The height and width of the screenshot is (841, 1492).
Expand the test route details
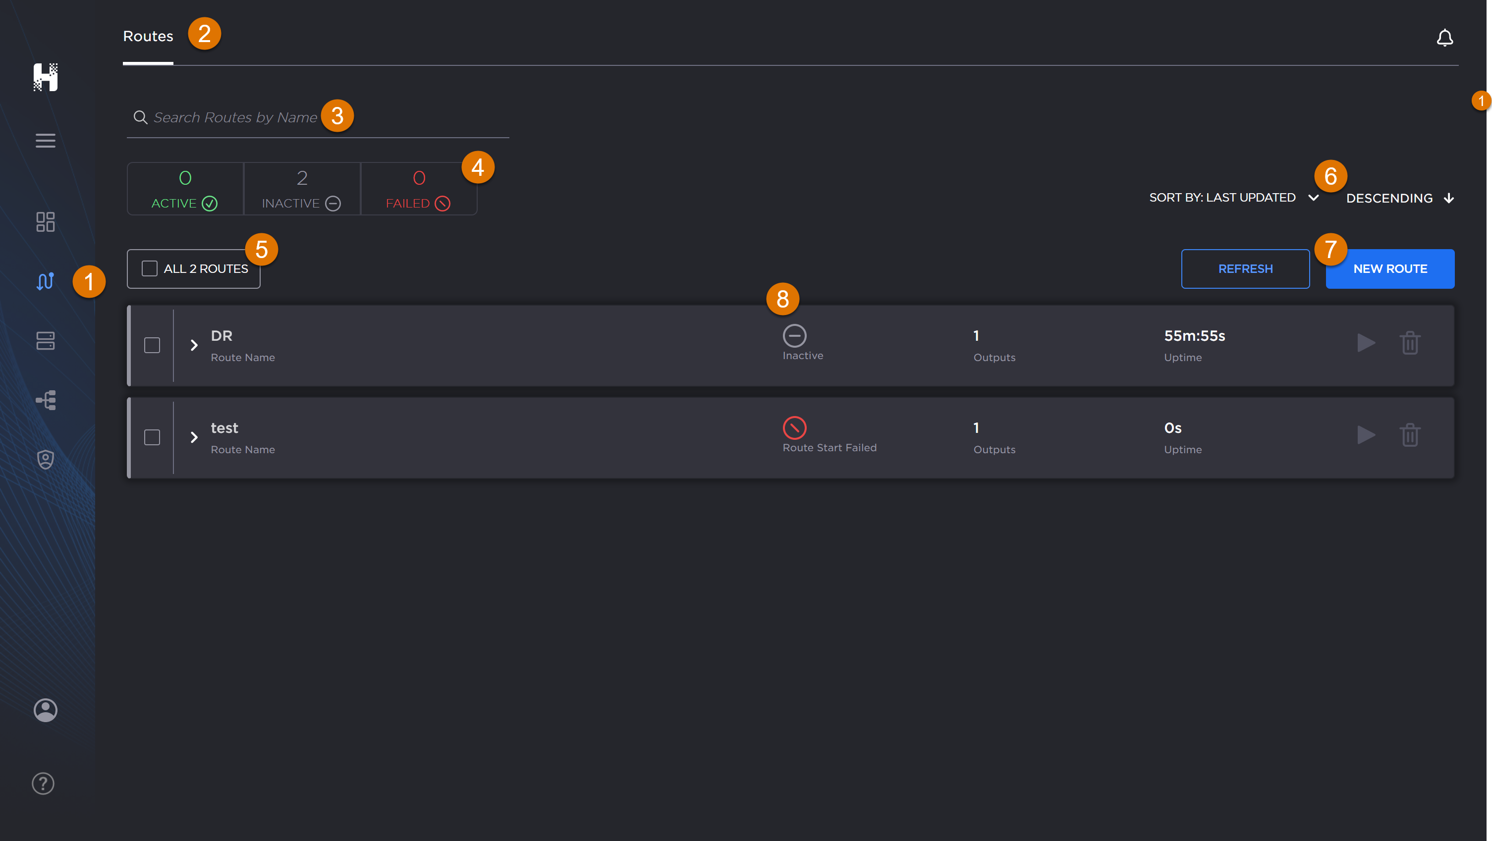[194, 437]
